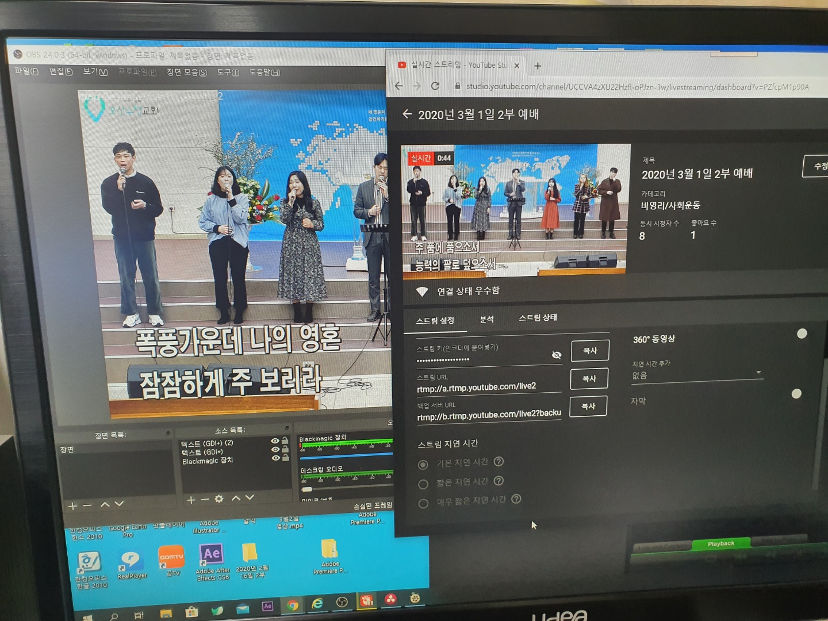Open help for 짧은 지연 시간
The width and height of the screenshot is (828, 621).
[499, 481]
